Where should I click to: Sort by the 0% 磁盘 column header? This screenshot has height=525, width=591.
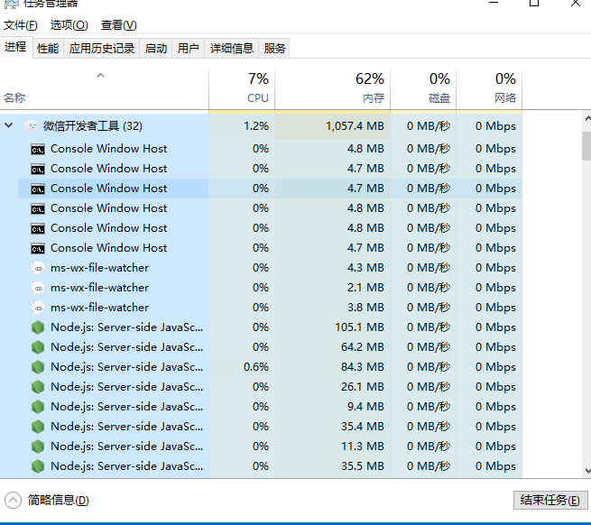coord(423,90)
